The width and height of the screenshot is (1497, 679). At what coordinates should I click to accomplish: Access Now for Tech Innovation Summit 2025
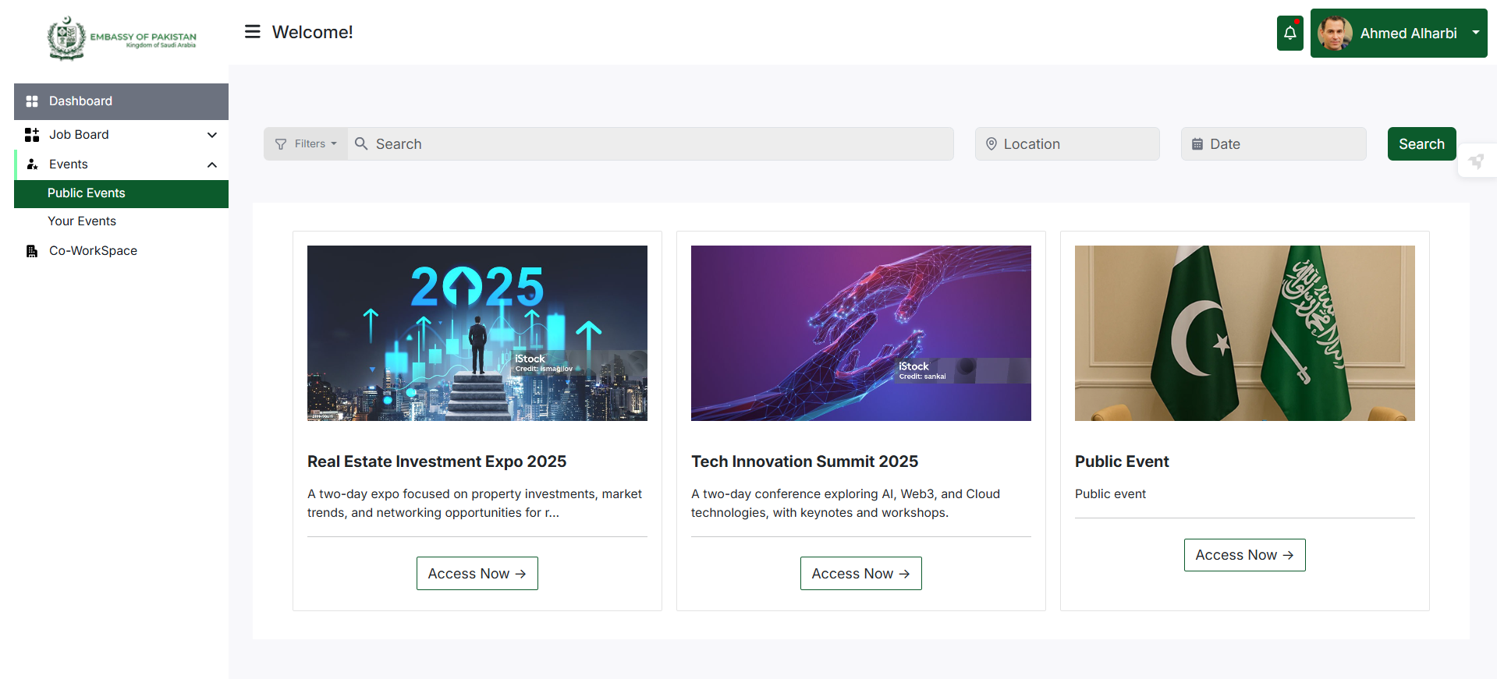860,574
